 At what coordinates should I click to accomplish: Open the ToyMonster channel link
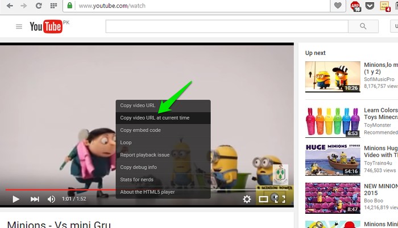378,125
